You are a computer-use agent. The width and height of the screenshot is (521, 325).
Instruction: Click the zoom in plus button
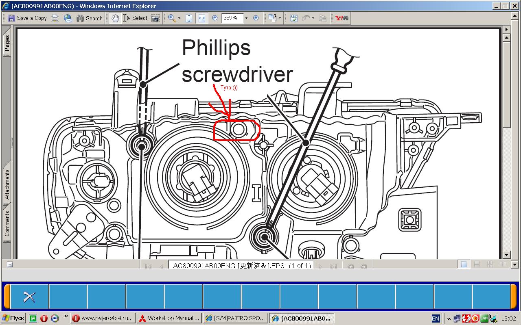point(256,18)
